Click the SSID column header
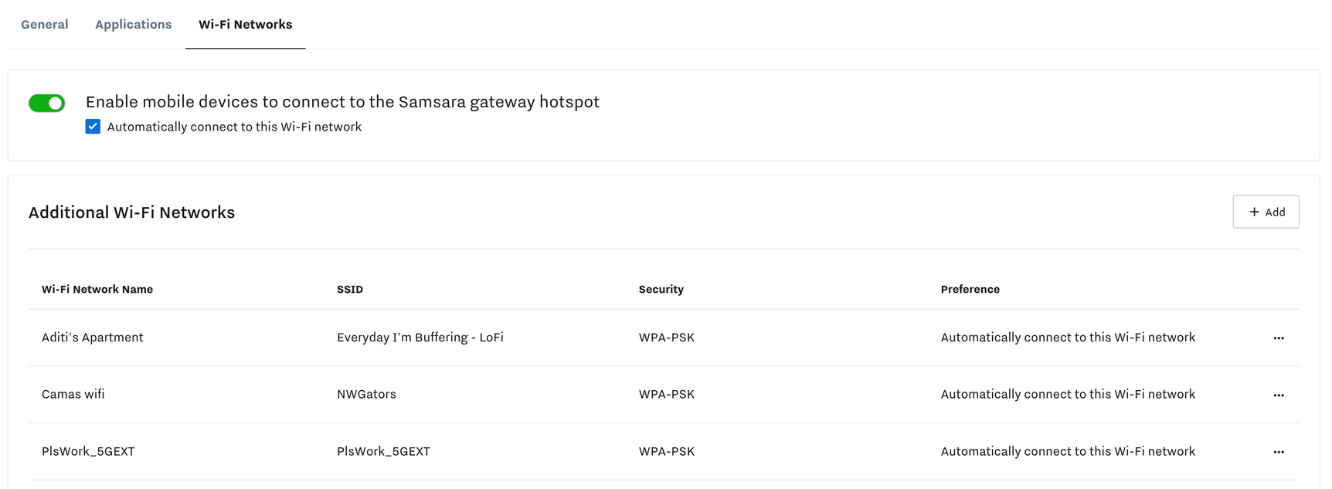Viewport: 1332px width, 489px height. 350,289
